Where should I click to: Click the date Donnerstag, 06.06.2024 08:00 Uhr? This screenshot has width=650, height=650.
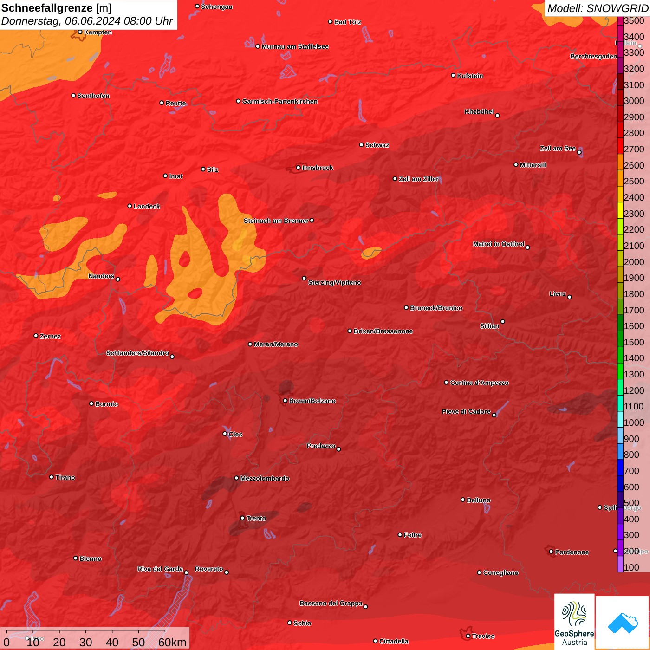pos(87,21)
